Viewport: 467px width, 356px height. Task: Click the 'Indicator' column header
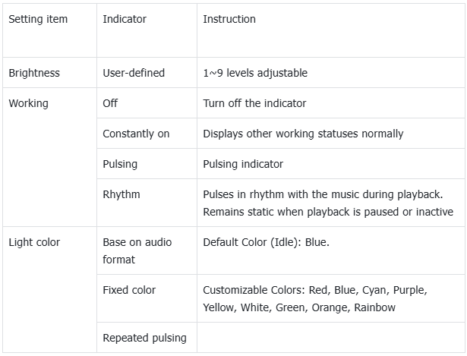(125, 19)
